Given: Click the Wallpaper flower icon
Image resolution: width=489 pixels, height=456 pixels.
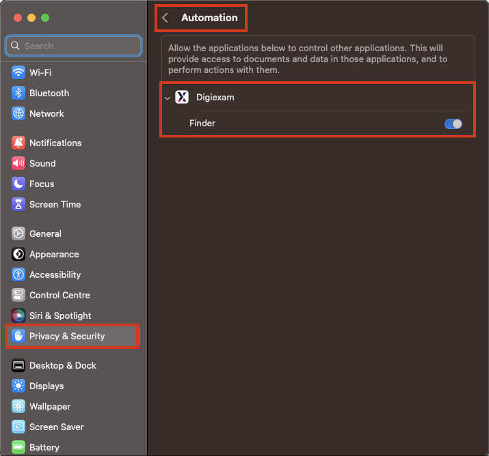Looking at the screenshot, I should [x=18, y=407].
